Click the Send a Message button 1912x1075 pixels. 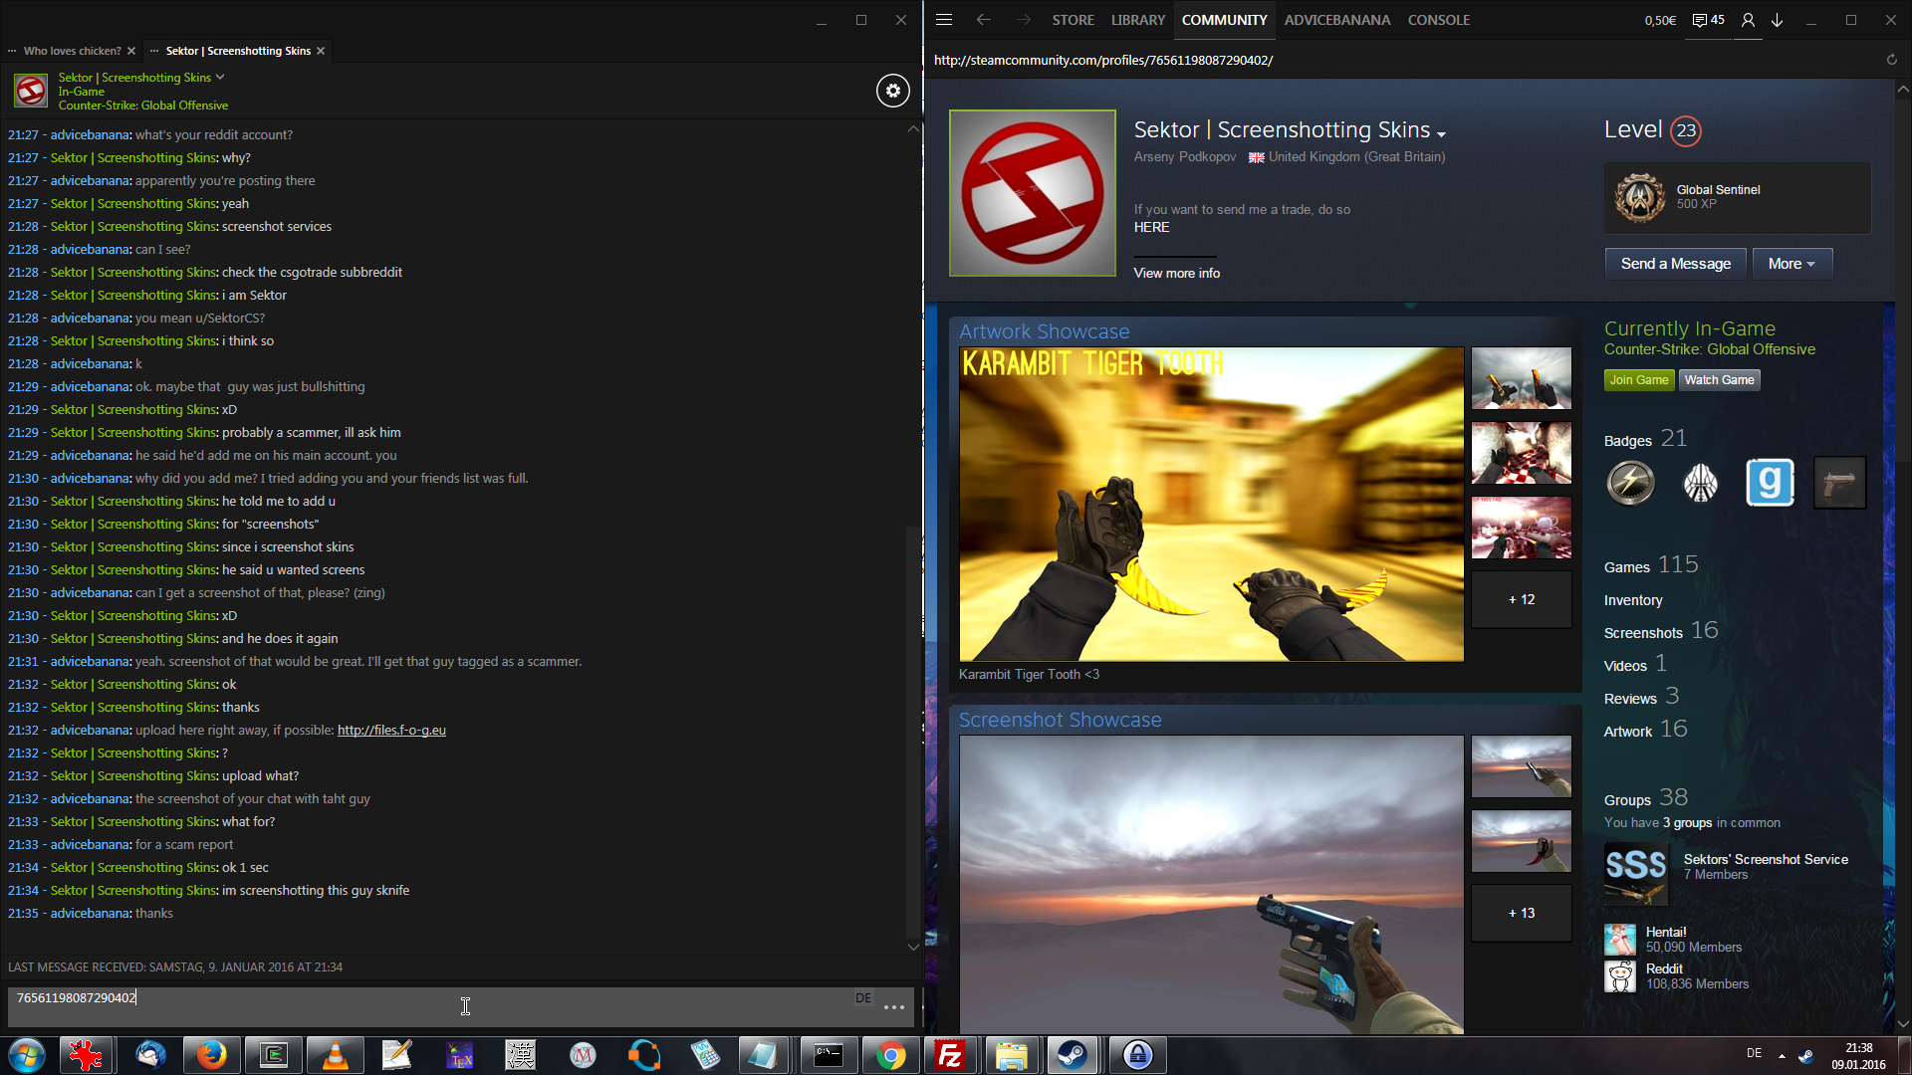click(x=1675, y=264)
